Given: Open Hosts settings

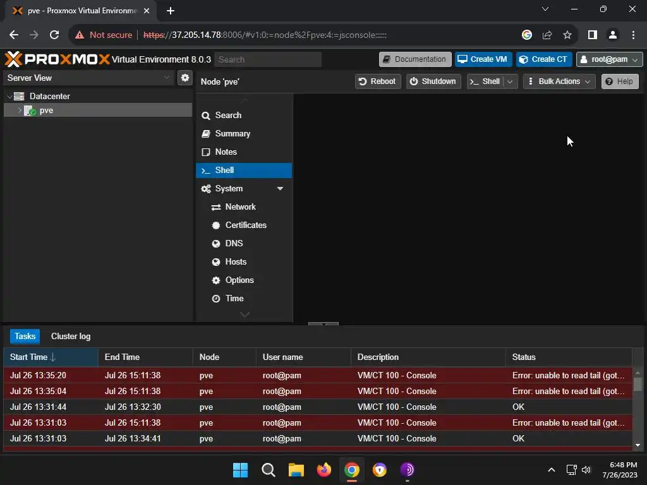Looking at the screenshot, I should [x=245, y=262].
